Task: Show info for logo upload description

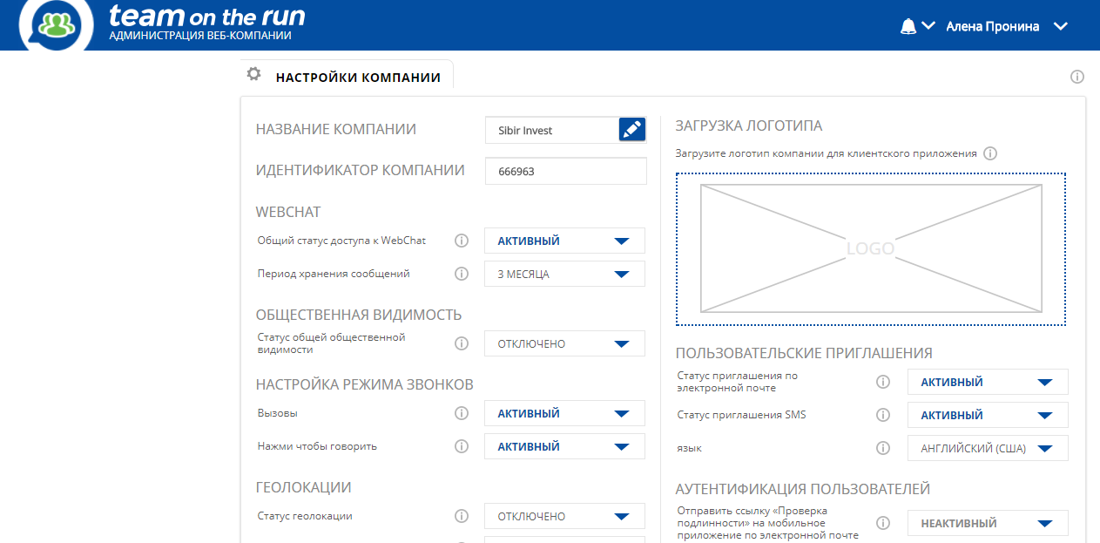Action: pyautogui.click(x=990, y=153)
